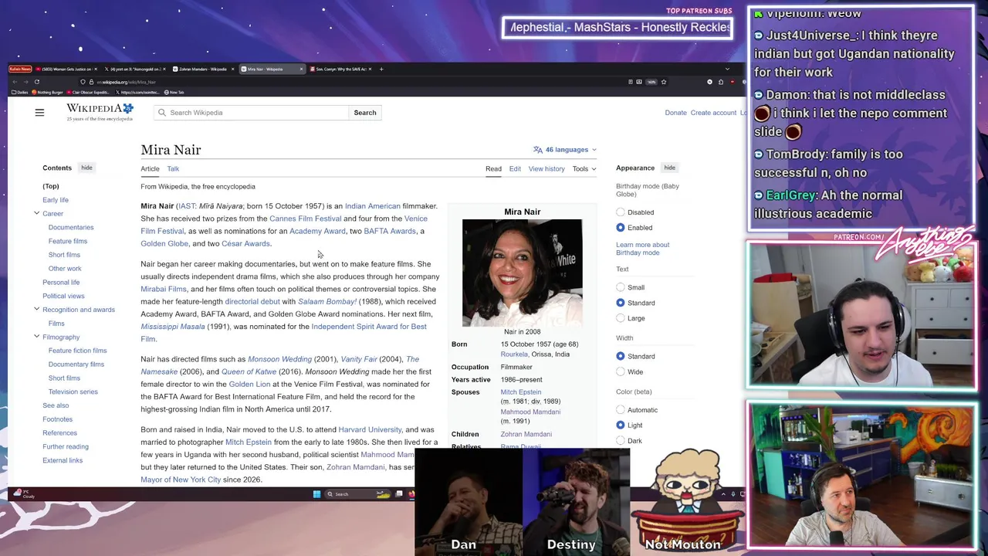The width and height of the screenshot is (988, 556).
Task: Jump to Political views in contents
Action: 63,296
